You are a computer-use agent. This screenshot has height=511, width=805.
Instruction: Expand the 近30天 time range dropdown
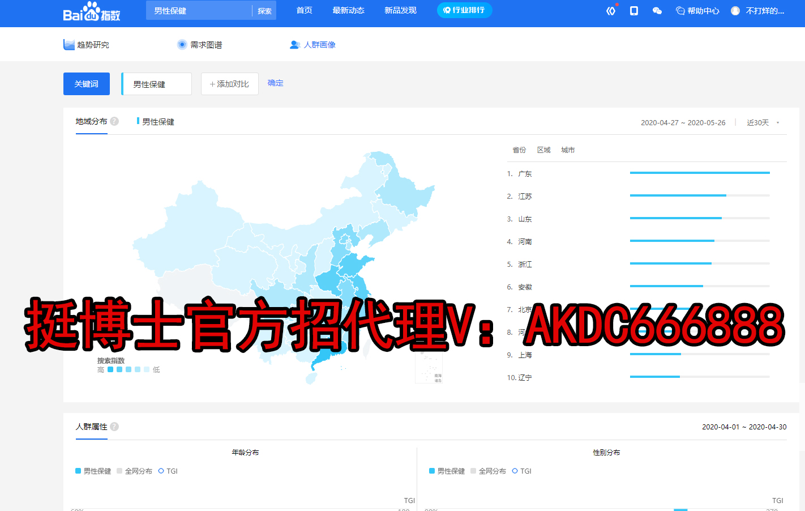[x=763, y=122]
